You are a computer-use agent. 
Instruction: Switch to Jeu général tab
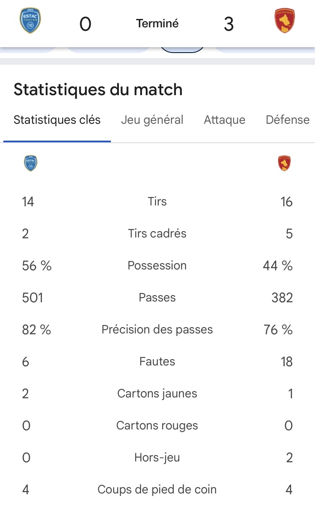[152, 120]
